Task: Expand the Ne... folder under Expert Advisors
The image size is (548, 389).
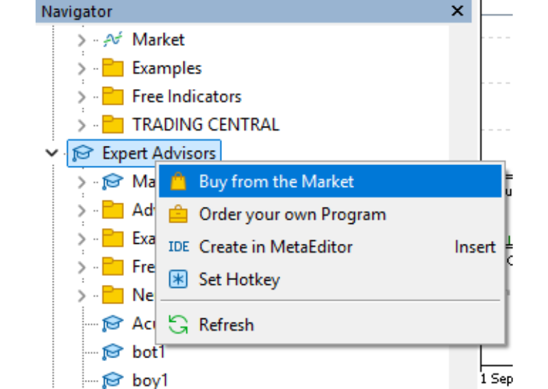Action: tap(82, 296)
